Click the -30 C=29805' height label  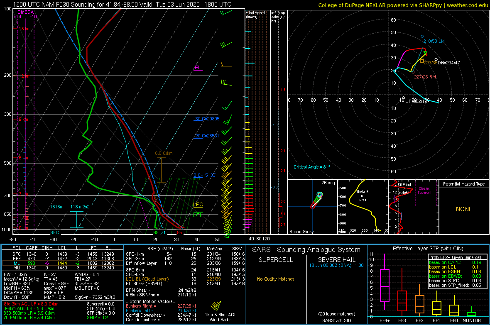pyautogui.click(x=207, y=119)
